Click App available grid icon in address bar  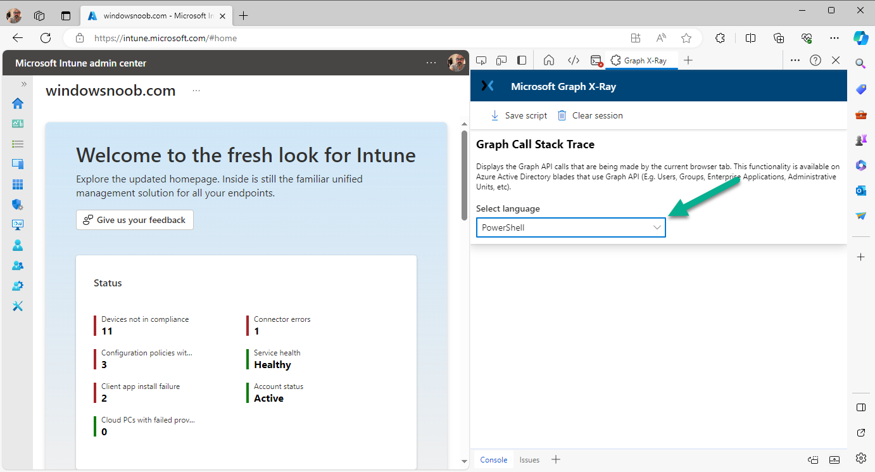(x=636, y=38)
